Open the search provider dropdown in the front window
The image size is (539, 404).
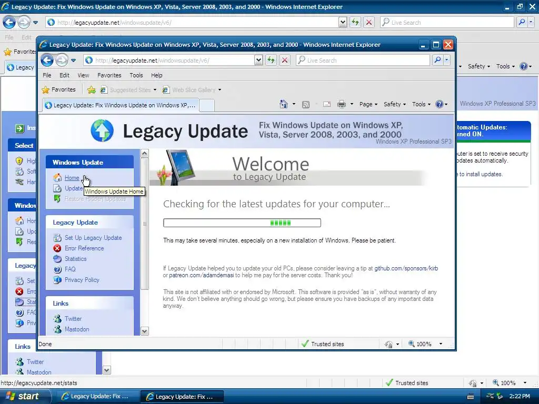[x=446, y=60]
